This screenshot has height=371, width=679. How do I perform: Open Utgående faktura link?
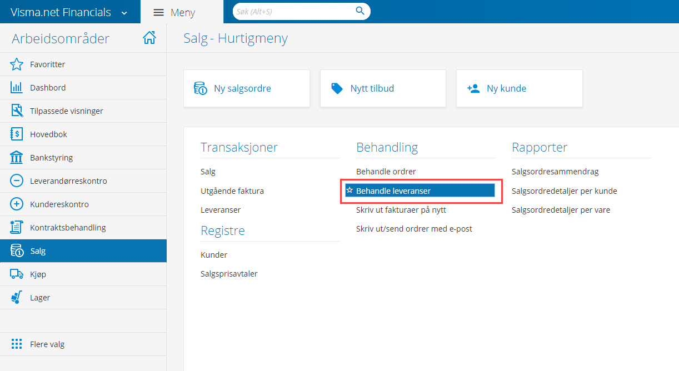pyautogui.click(x=232, y=190)
